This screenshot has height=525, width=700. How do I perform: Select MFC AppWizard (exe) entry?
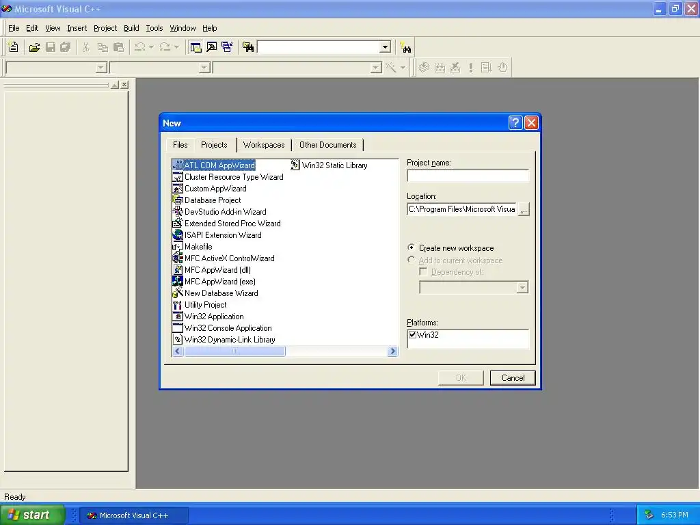pyautogui.click(x=214, y=281)
